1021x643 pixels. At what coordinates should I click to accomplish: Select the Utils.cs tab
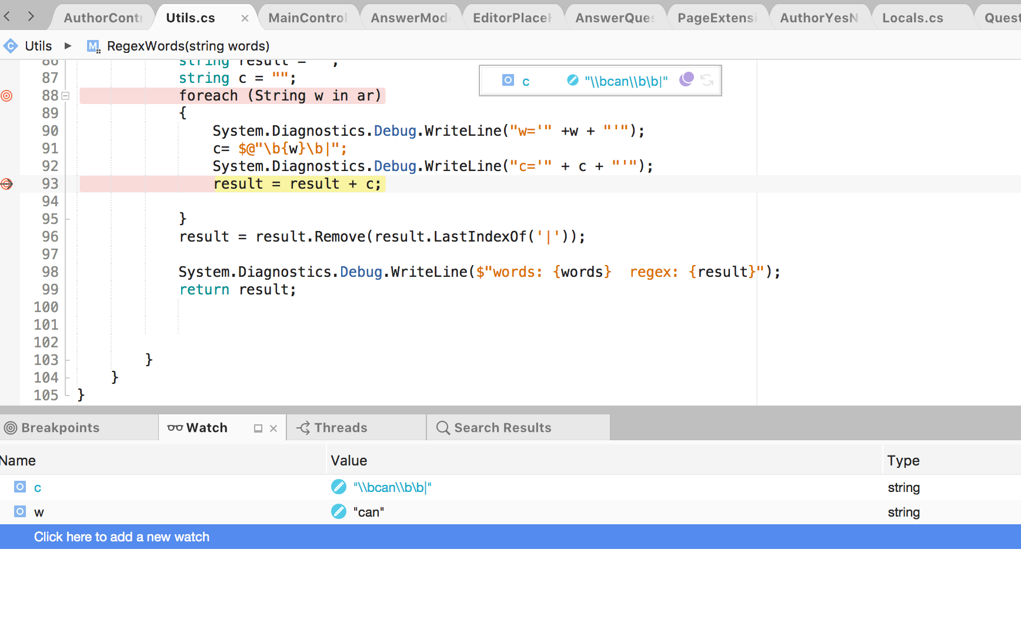point(191,18)
